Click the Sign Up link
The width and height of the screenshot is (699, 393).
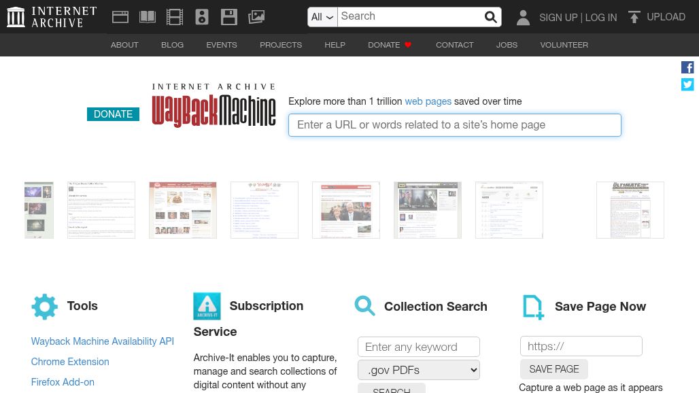(x=558, y=18)
